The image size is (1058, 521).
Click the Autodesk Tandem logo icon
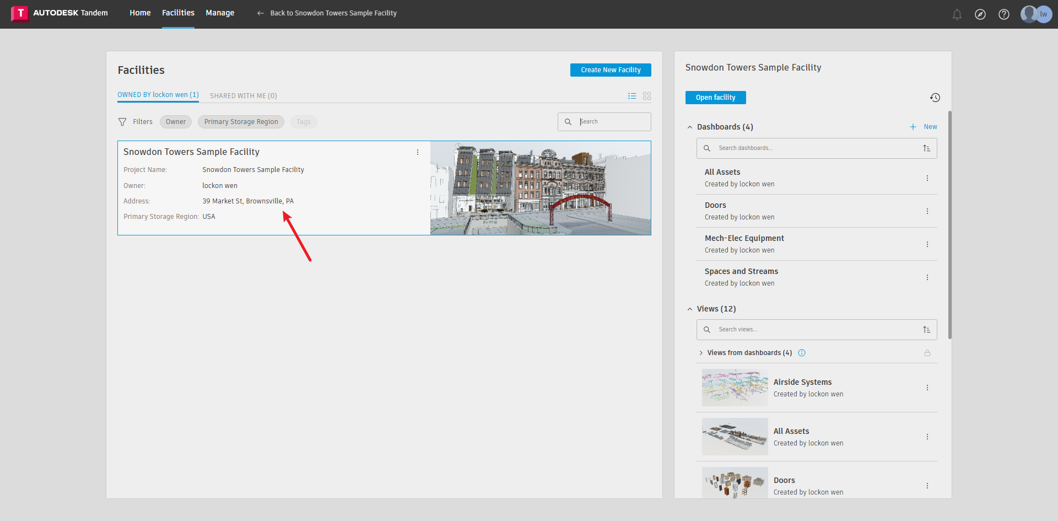(x=20, y=13)
